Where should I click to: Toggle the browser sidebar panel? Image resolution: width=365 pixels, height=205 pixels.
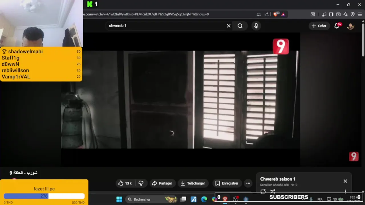(x=331, y=14)
